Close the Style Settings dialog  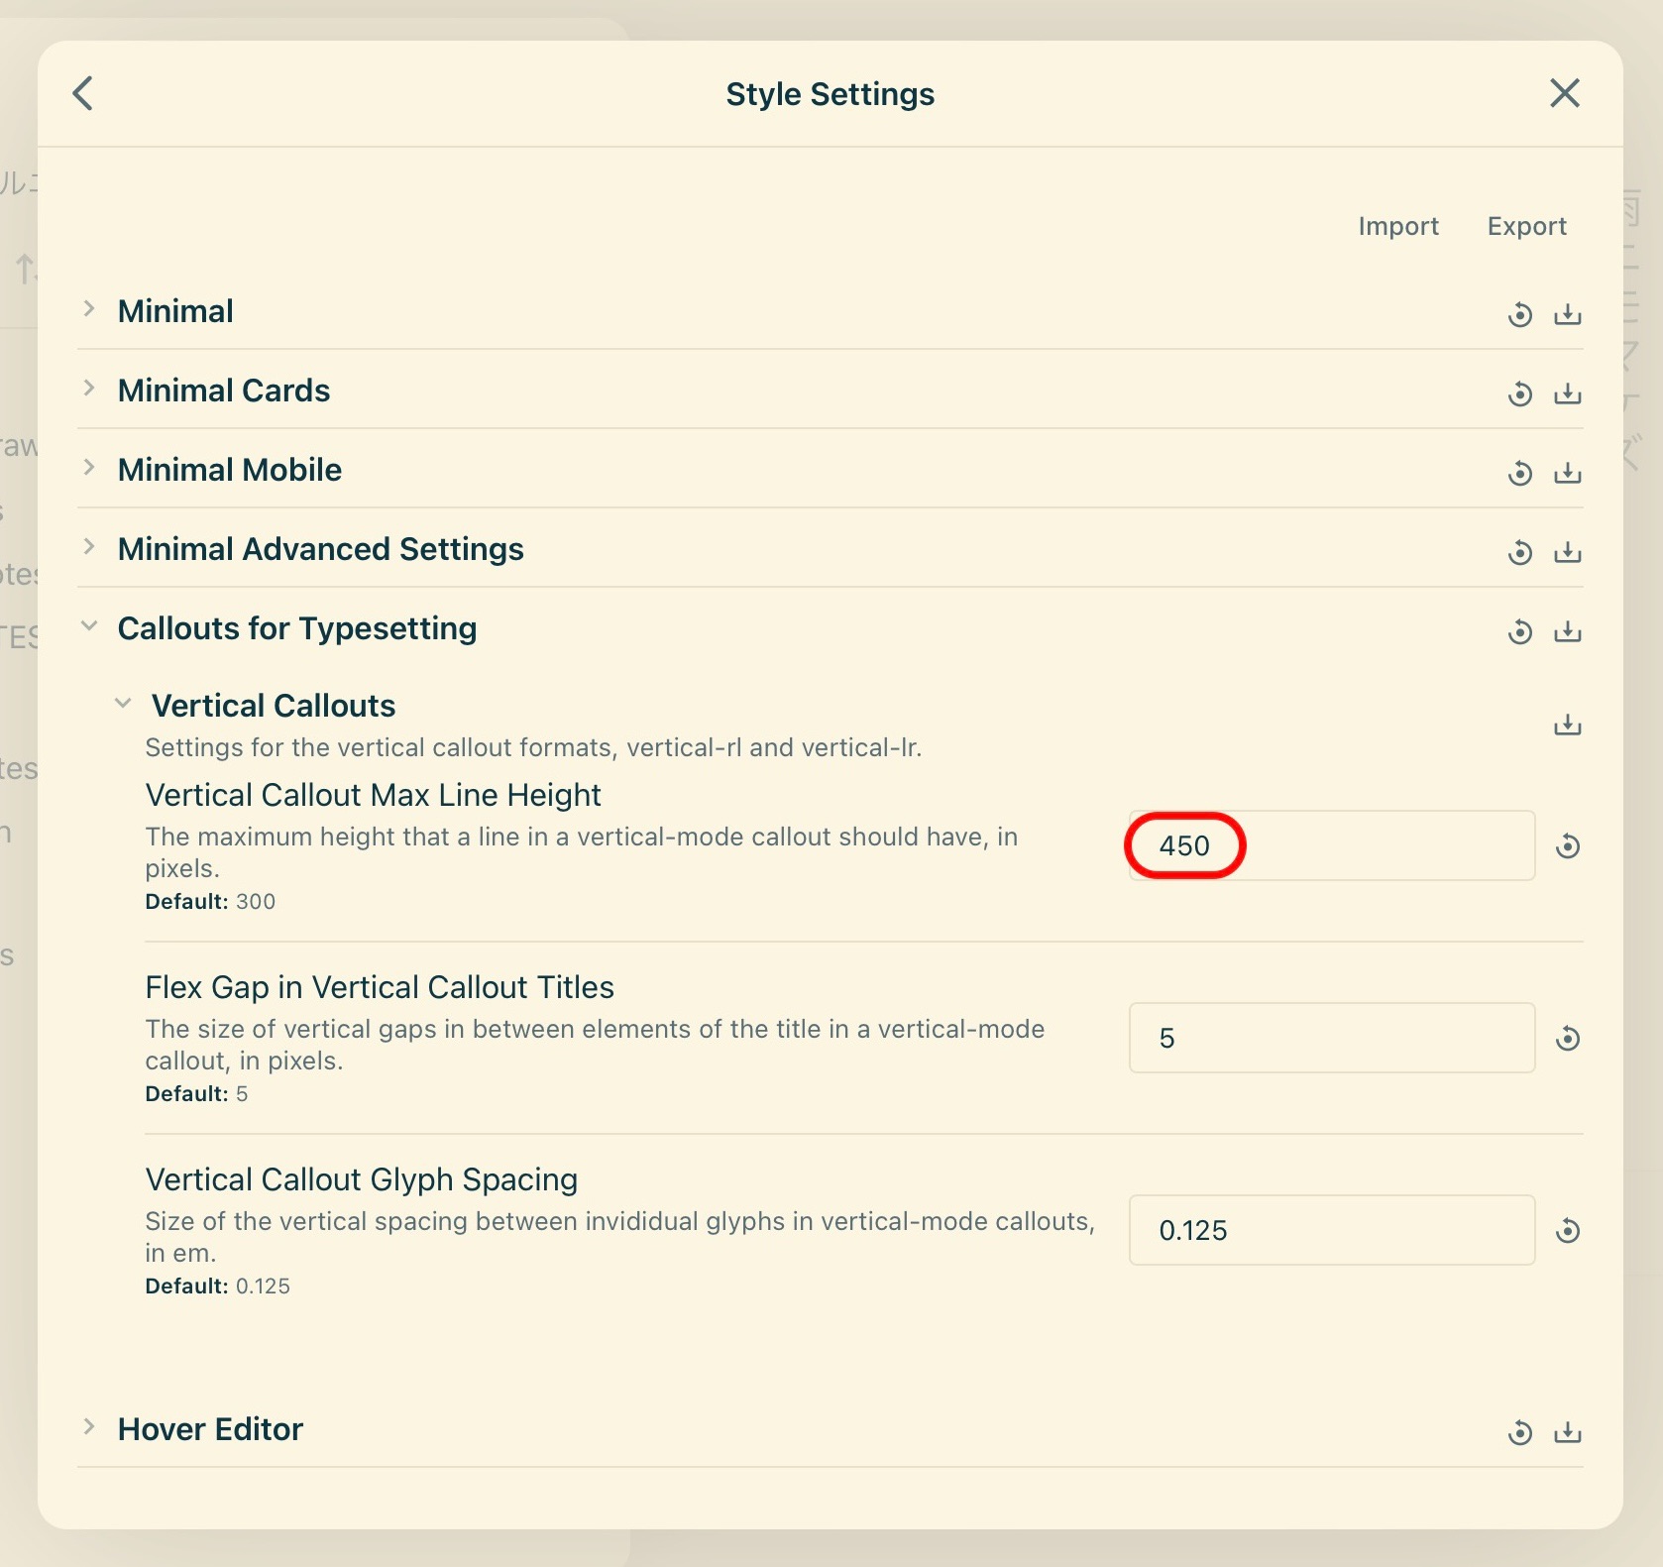click(1564, 93)
